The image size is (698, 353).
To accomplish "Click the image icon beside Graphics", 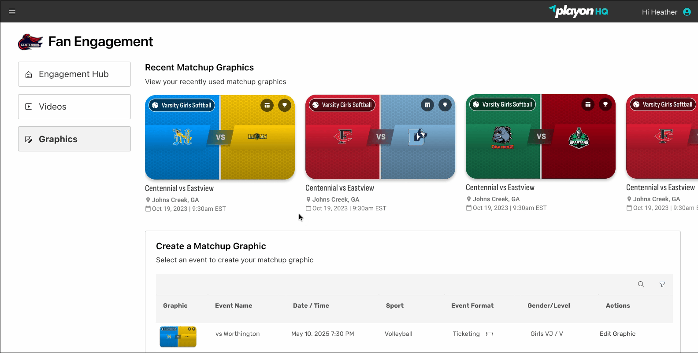I will [x=29, y=139].
